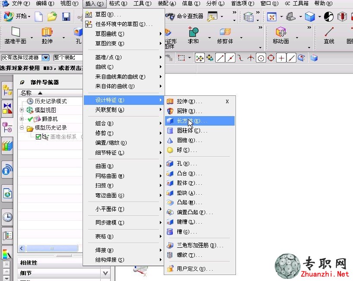The image size is (353, 281).
Task: Open the 整个装配 scope combo box
Action: pyautogui.click(x=68, y=57)
